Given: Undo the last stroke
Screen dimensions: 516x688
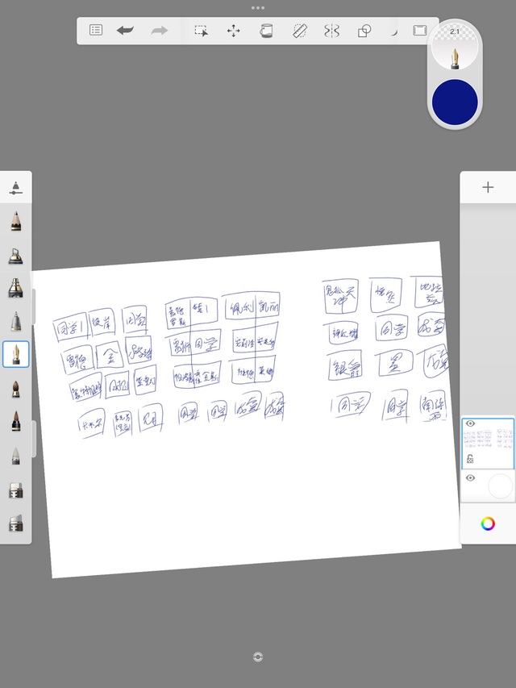Looking at the screenshot, I should (x=125, y=31).
